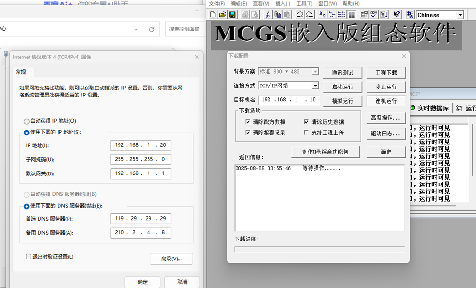Click the Print icon in MCGS toolbar
476x288 pixels.
[245, 15]
